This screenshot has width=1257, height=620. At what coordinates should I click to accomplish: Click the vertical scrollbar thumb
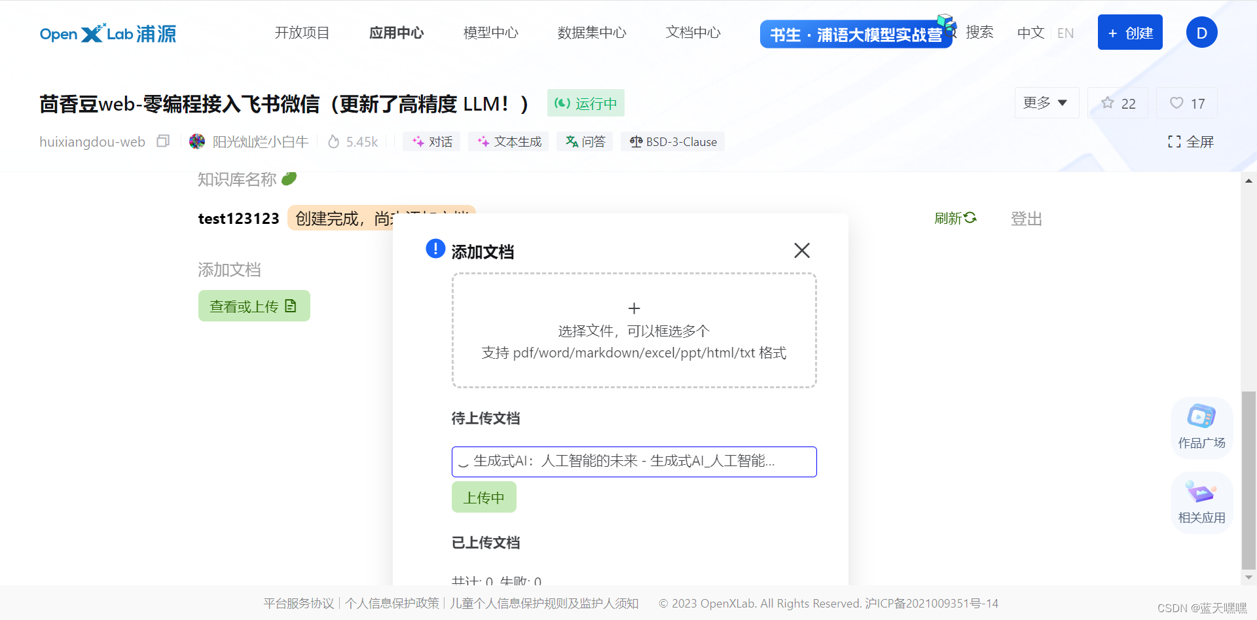pos(1248,481)
